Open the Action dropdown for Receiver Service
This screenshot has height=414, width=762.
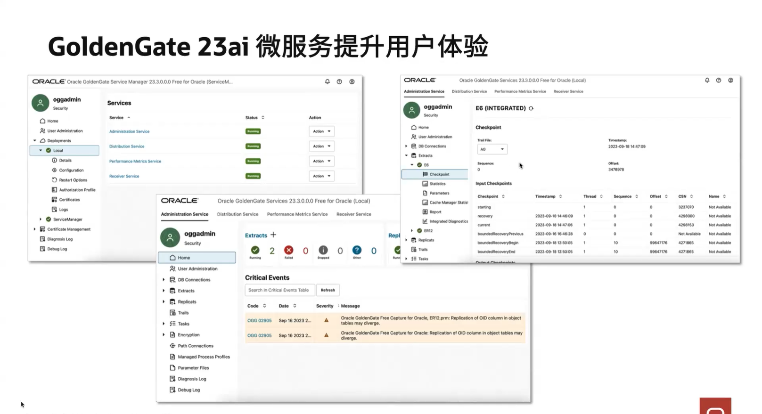322,176
